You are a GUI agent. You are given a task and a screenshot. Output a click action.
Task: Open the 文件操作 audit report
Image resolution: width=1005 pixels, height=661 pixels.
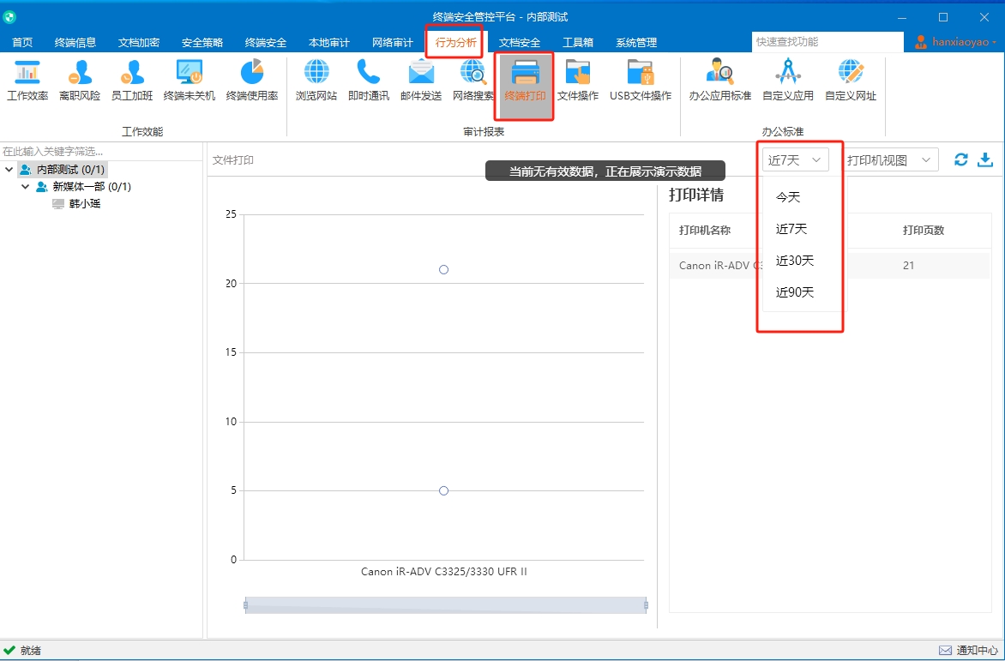pos(577,80)
